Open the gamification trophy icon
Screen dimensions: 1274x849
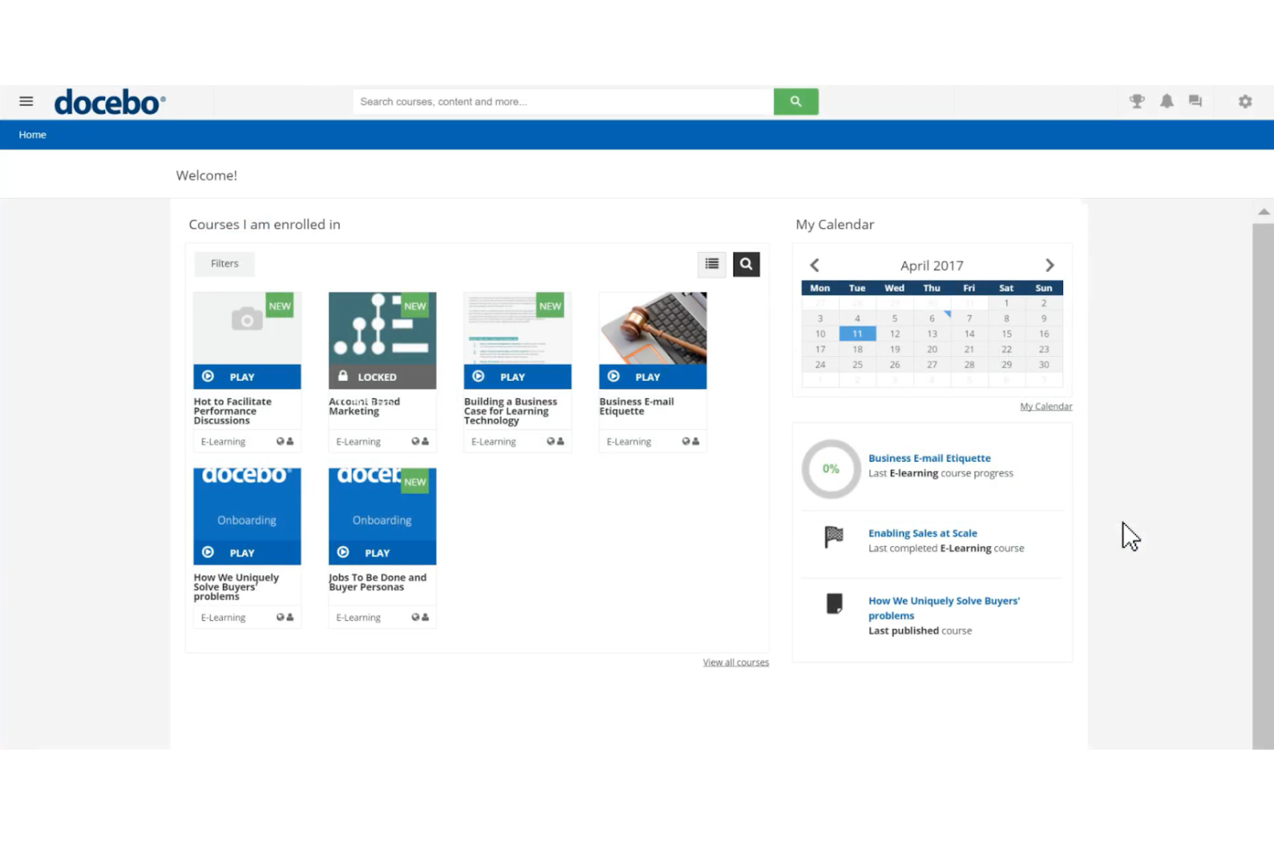click(1136, 101)
